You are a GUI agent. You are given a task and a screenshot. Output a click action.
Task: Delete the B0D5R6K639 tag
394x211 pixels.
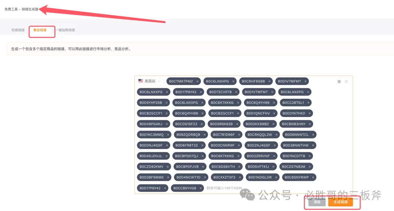[237, 124]
